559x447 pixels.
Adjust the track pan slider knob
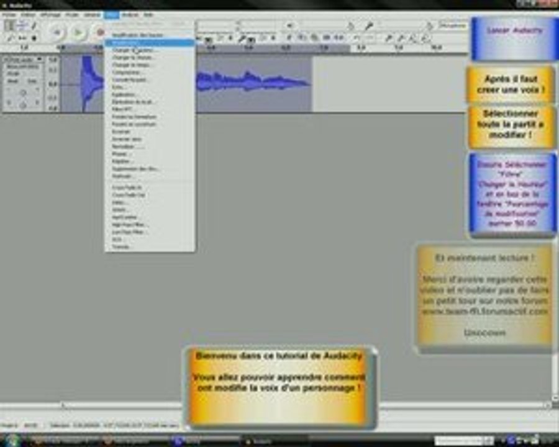[23, 104]
